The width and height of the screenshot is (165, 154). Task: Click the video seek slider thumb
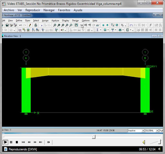click(x=94, y=137)
